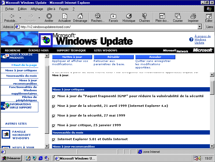Image resolution: width=215 pixels, height=162 pixels.
Task: Open the home page via Démarrage icon
Action: pyautogui.click(x=80, y=16)
